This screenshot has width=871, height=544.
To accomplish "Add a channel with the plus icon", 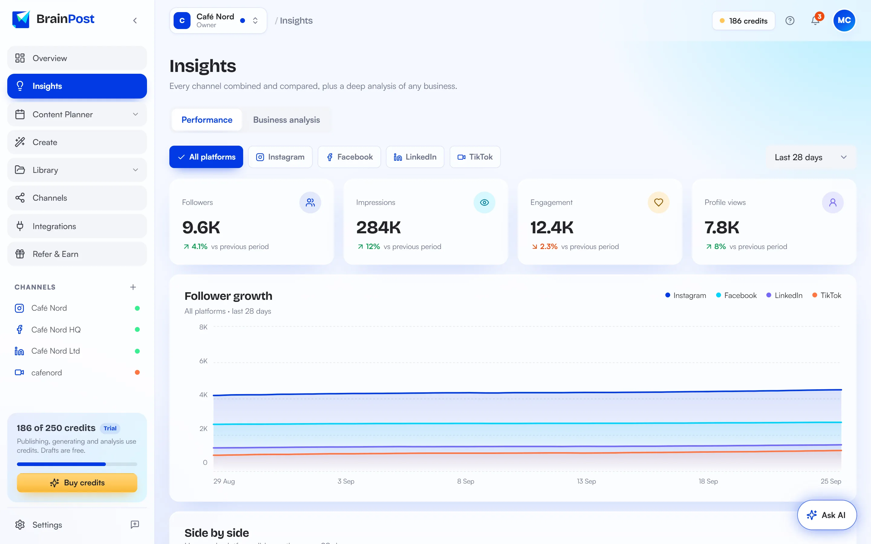I will (x=133, y=287).
